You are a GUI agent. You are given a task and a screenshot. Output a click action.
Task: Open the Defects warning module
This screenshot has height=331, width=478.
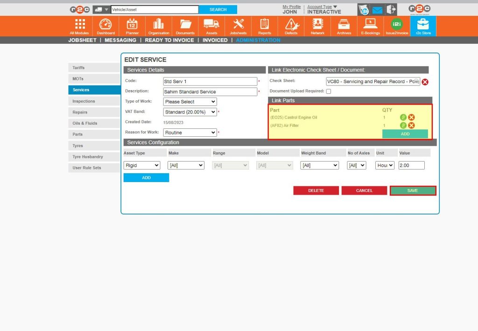coord(291,26)
